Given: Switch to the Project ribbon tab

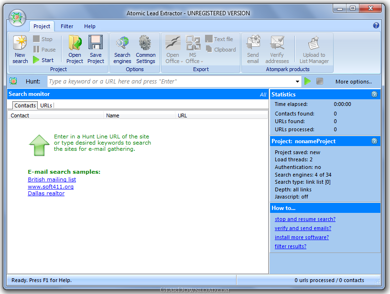Looking at the screenshot, I should pos(42,26).
